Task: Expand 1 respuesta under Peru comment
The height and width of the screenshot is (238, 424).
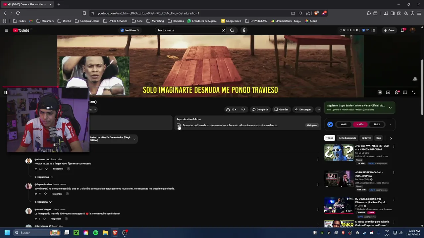Action: click(43, 202)
